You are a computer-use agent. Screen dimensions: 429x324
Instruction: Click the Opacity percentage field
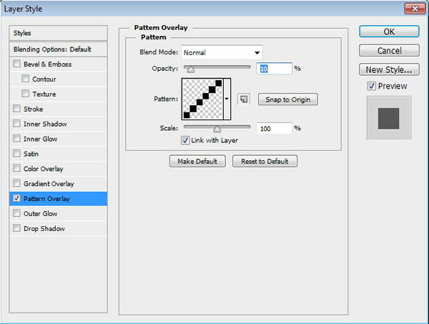[x=275, y=69]
